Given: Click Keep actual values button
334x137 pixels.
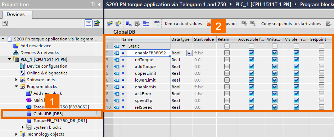Looking at the screenshot, I should coord(184,24).
